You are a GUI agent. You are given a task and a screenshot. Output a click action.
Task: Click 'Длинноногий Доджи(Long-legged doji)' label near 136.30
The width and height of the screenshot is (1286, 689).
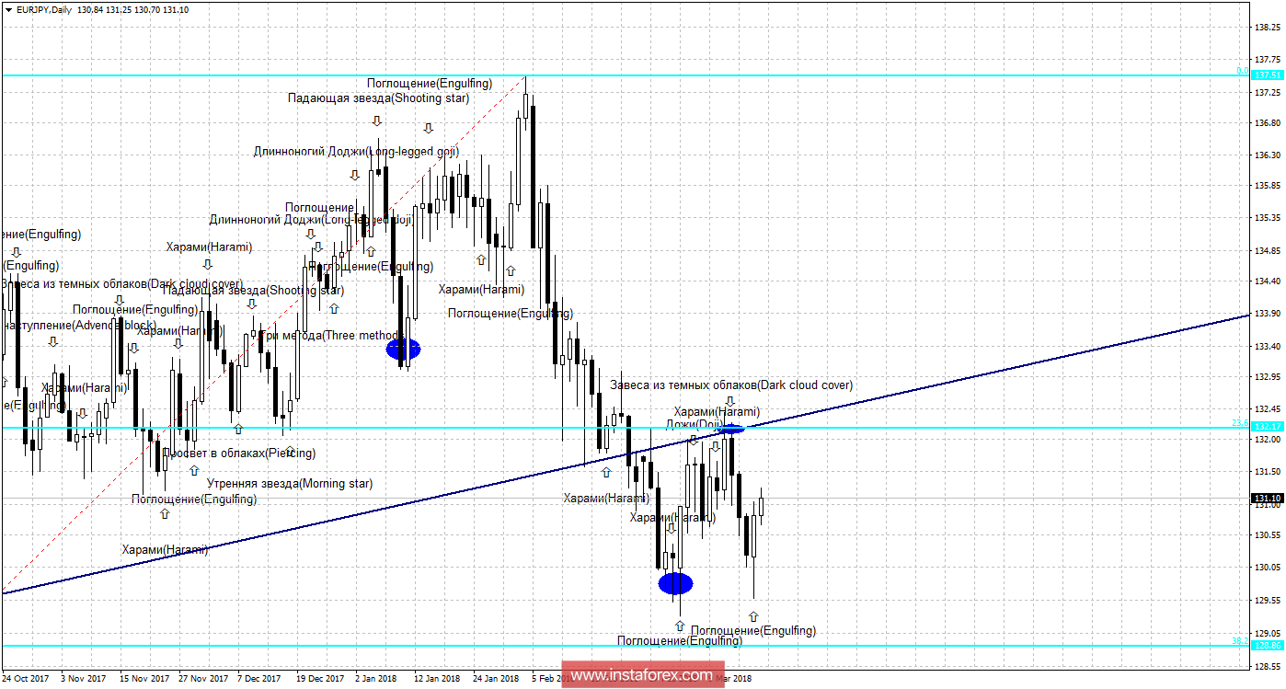pyautogui.click(x=356, y=151)
